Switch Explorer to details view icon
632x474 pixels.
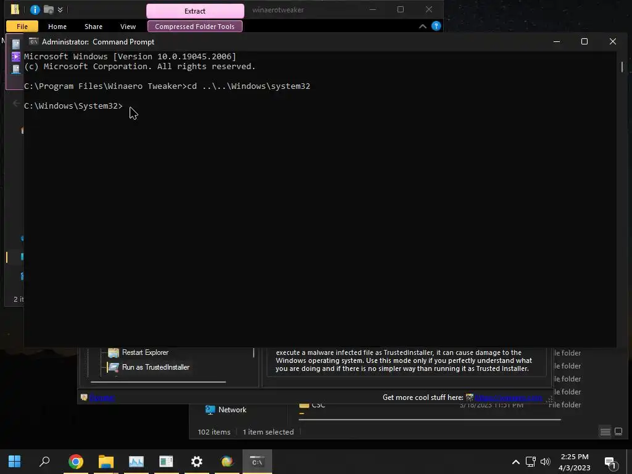605,431
